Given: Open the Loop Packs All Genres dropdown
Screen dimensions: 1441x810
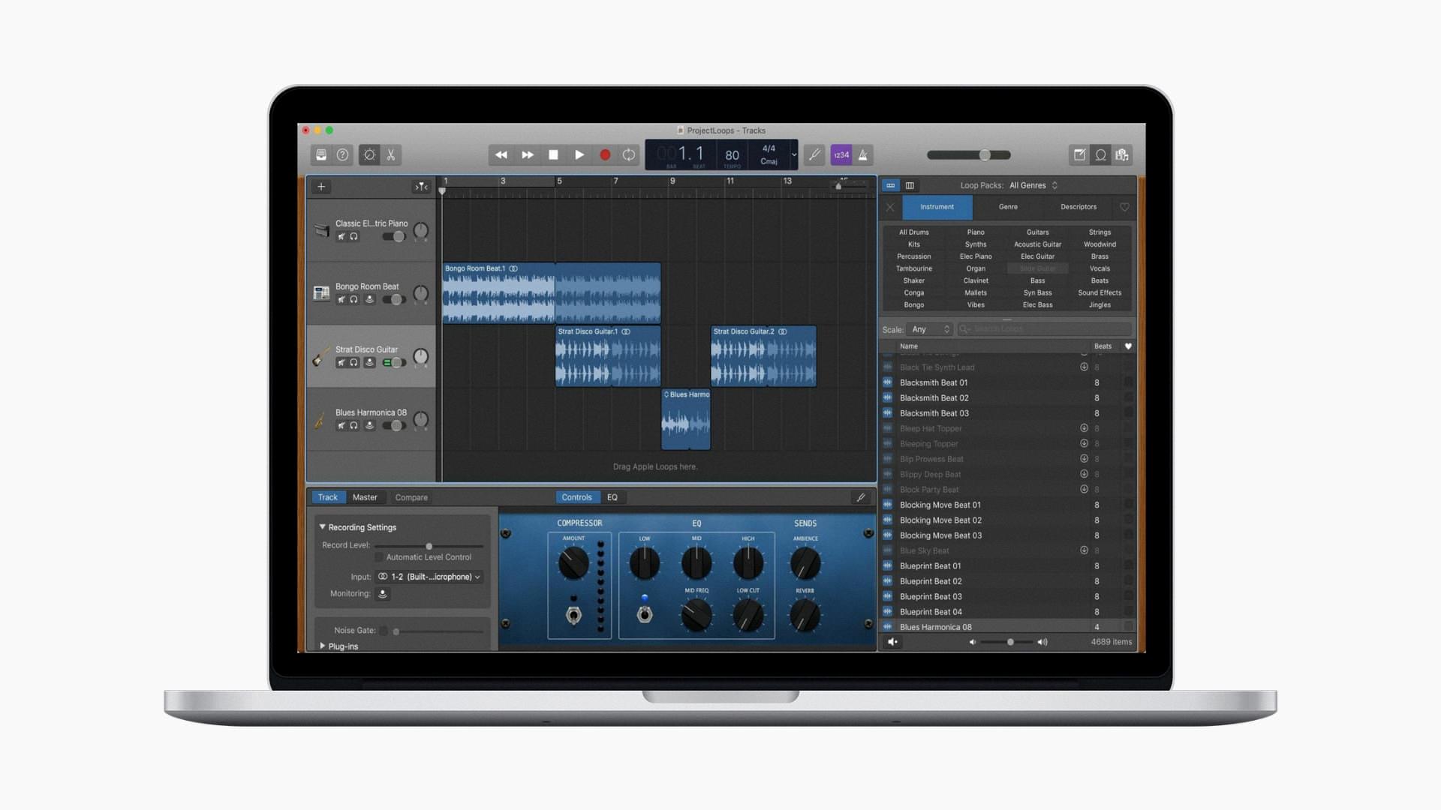Looking at the screenshot, I should click(1033, 185).
